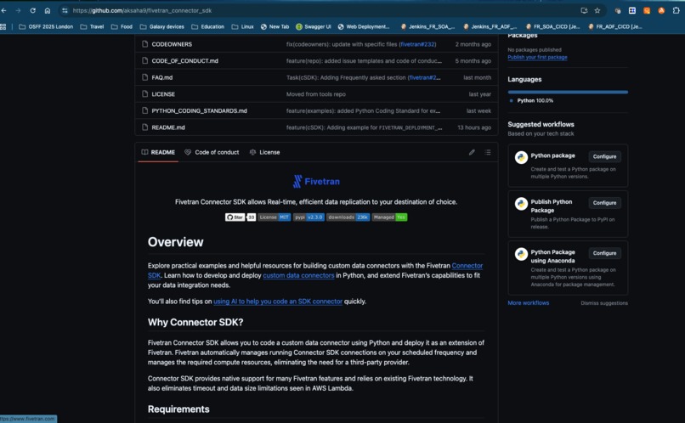
Task: Click the blue Languages progress bar
Action: (568, 92)
